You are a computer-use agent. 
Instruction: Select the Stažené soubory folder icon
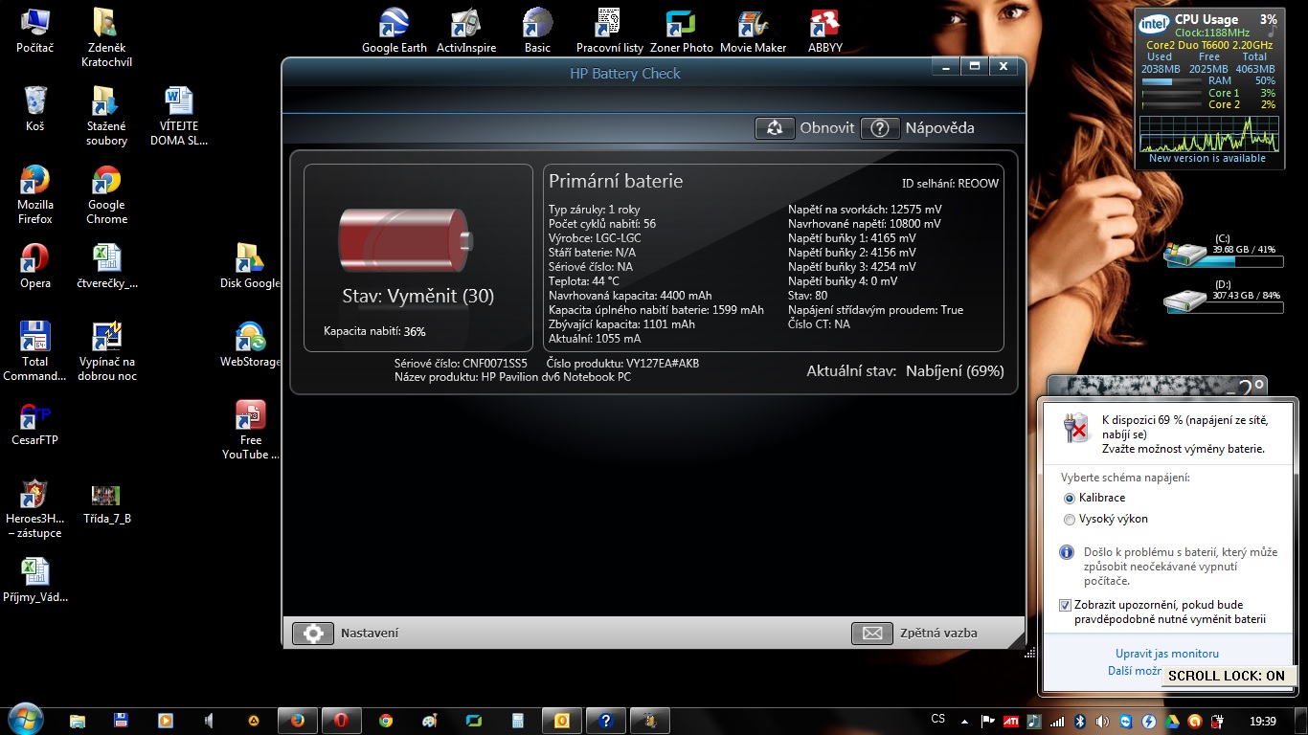tap(106, 116)
